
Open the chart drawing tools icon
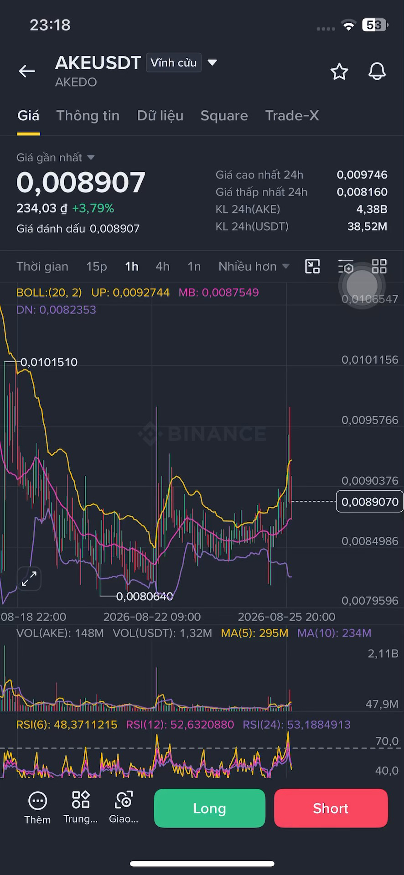point(312,266)
